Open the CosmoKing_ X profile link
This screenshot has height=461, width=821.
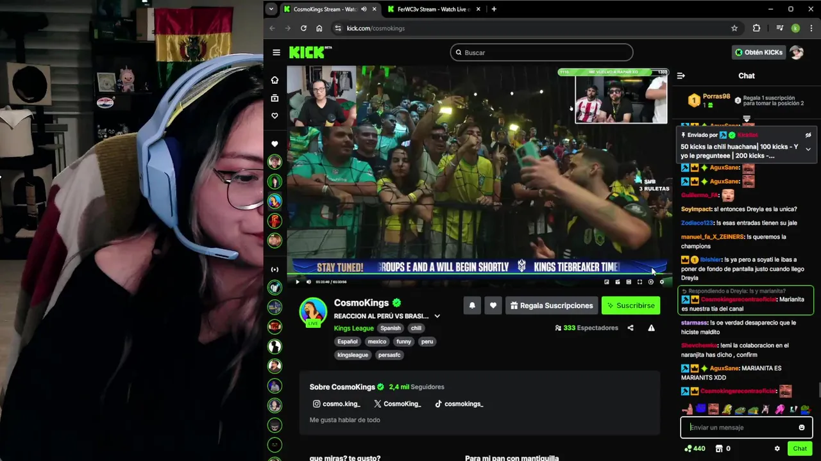point(397,404)
